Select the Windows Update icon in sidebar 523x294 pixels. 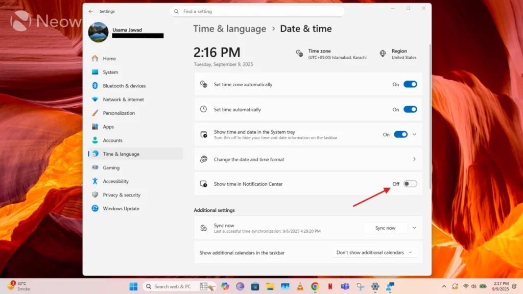click(95, 208)
